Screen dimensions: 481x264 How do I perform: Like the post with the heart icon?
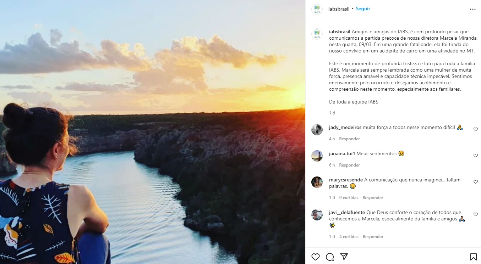(x=315, y=257)
